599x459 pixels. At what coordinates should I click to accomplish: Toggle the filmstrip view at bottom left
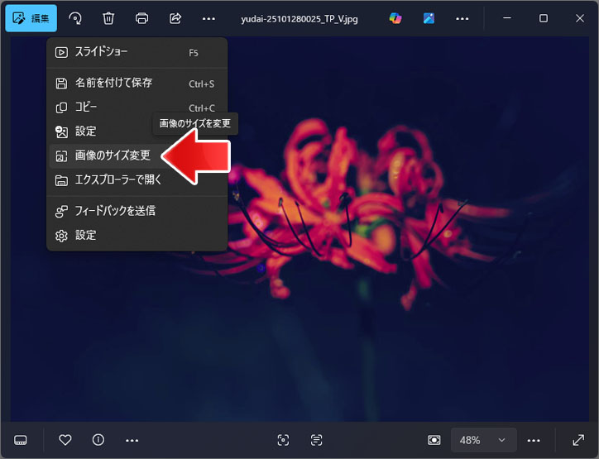coord(21,440)
